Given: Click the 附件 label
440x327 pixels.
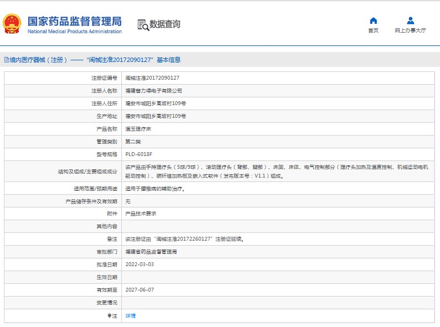Looking at the screenshot, I should (112, 214).
